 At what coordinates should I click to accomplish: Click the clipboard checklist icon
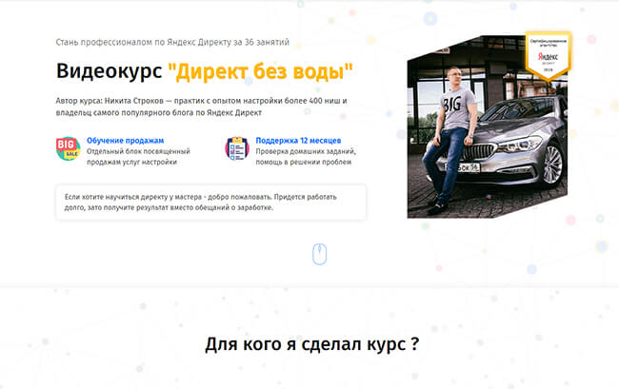click(237, 148)
